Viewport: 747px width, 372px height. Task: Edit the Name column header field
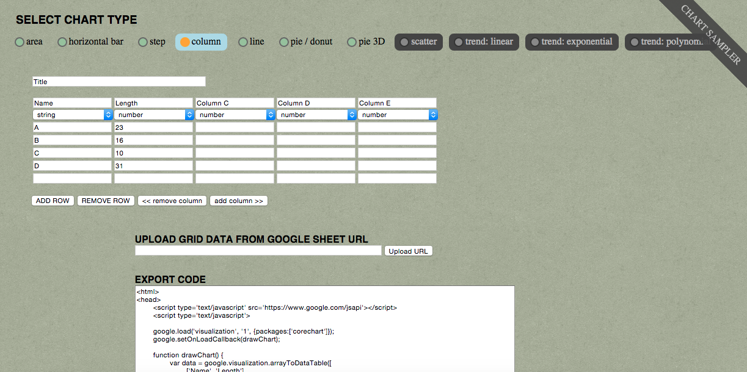point(73,103)
